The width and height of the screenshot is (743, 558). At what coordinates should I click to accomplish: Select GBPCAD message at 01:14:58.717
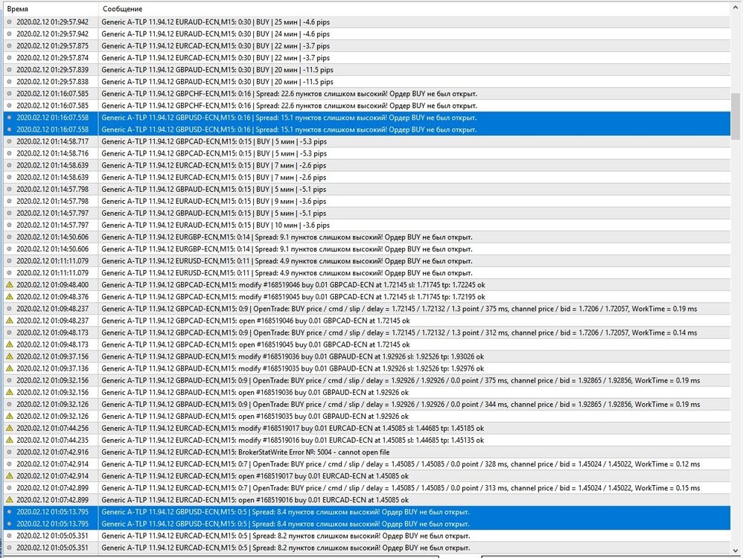[x=214, y=141]
